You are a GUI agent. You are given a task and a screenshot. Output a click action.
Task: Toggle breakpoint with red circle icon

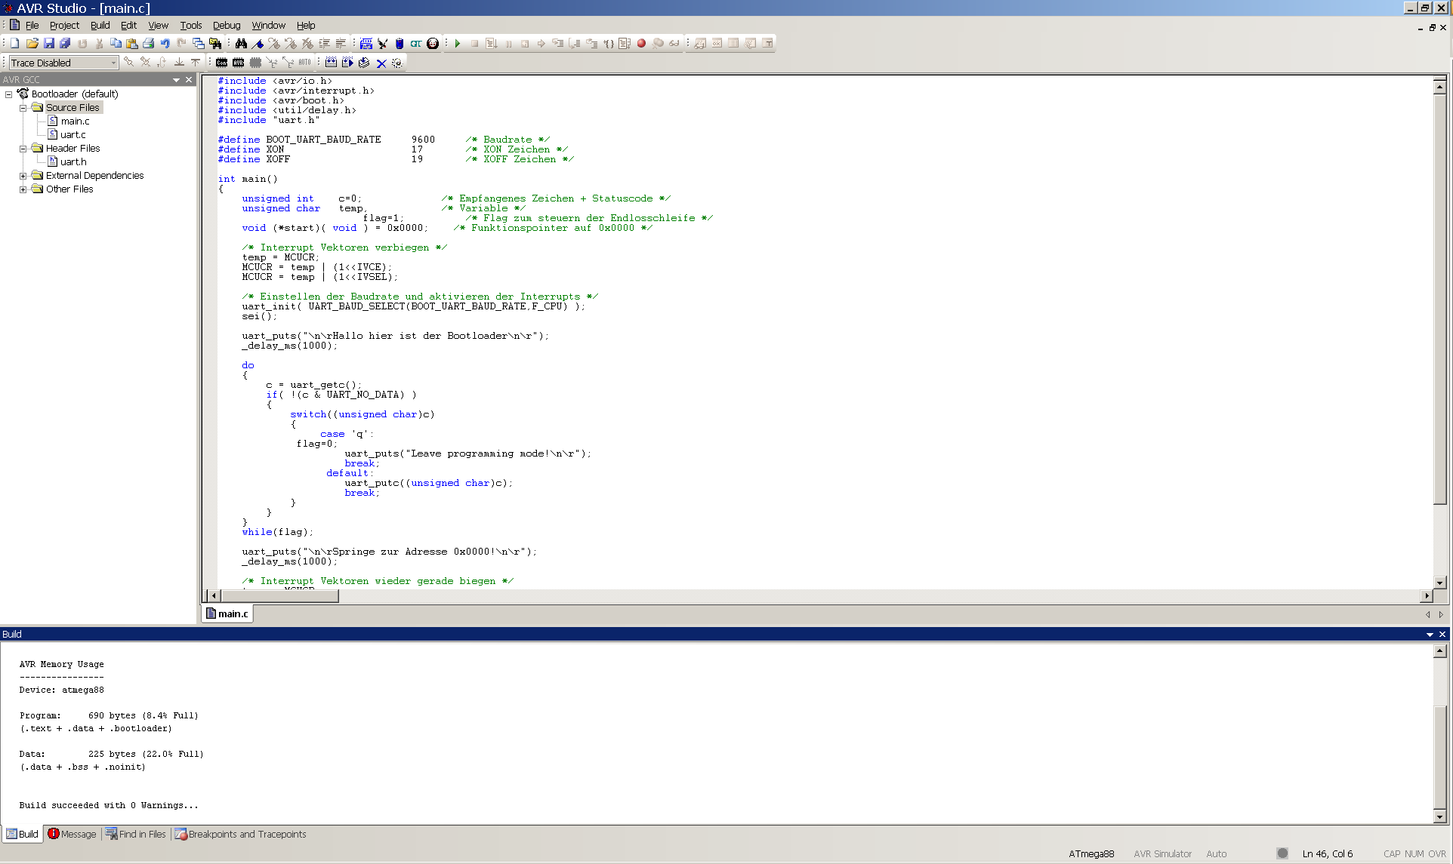tap(641, 44)
